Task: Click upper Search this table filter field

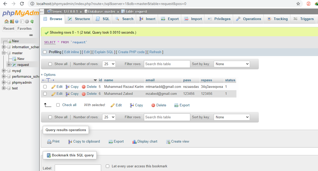Action: 167,64
